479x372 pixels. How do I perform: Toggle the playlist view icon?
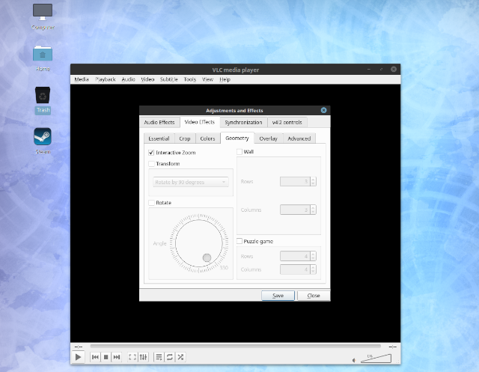click(159, 357)
